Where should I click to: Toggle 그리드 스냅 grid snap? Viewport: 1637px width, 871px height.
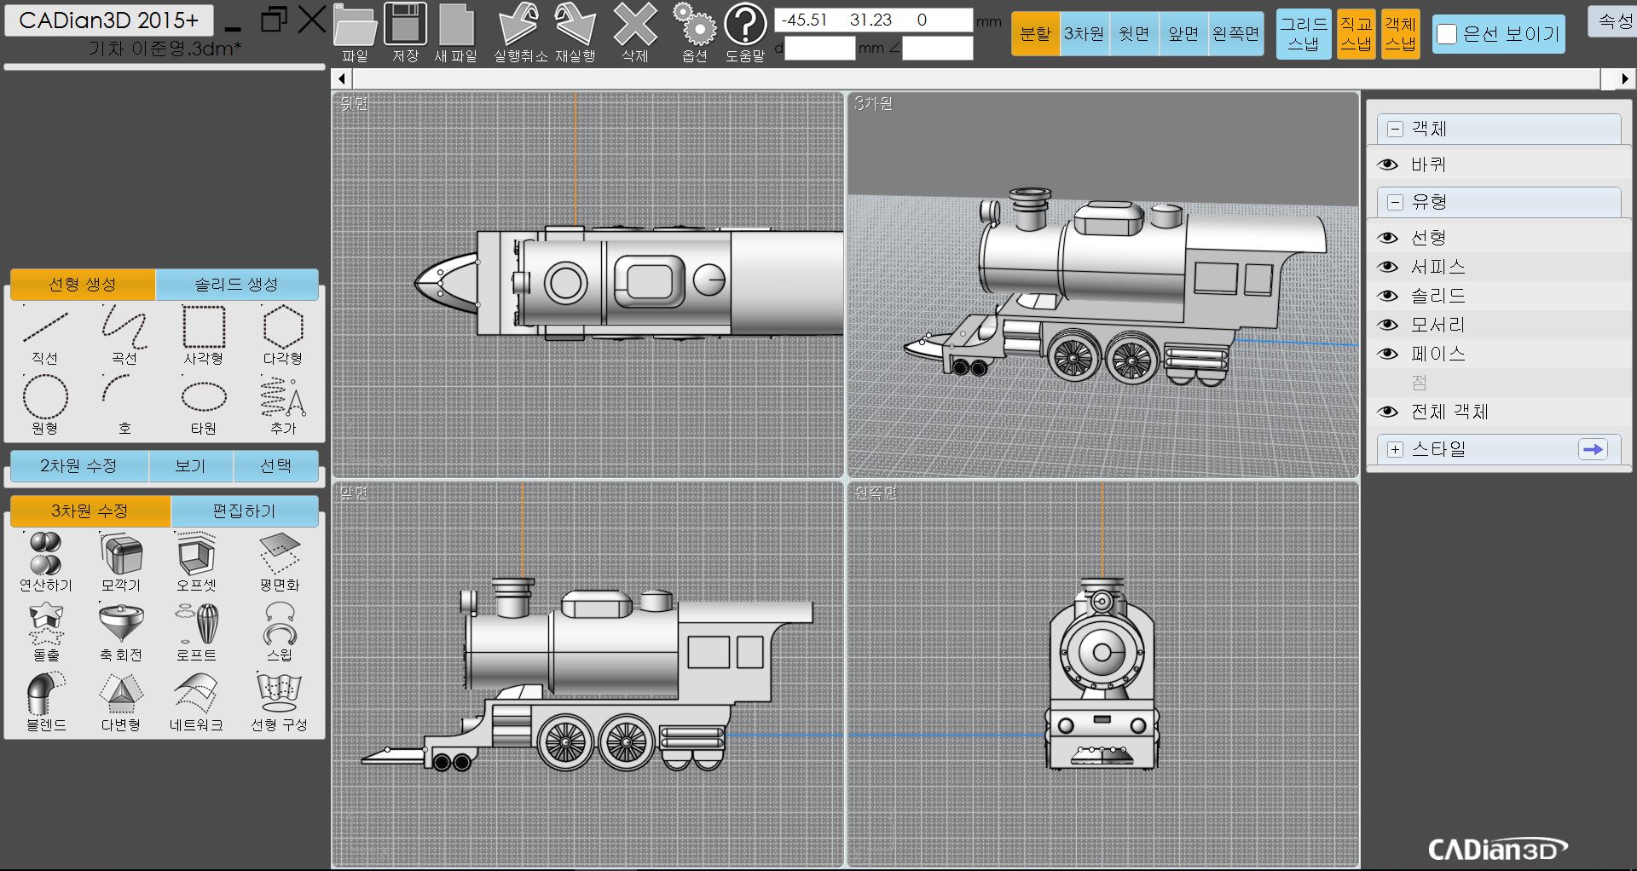(x=1303, y=34)
